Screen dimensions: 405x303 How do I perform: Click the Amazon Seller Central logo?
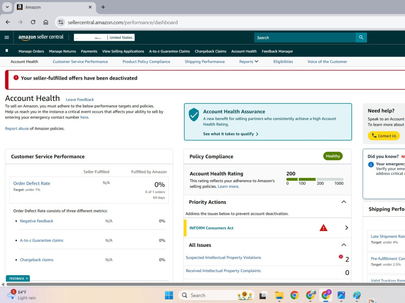pos(41,37)
